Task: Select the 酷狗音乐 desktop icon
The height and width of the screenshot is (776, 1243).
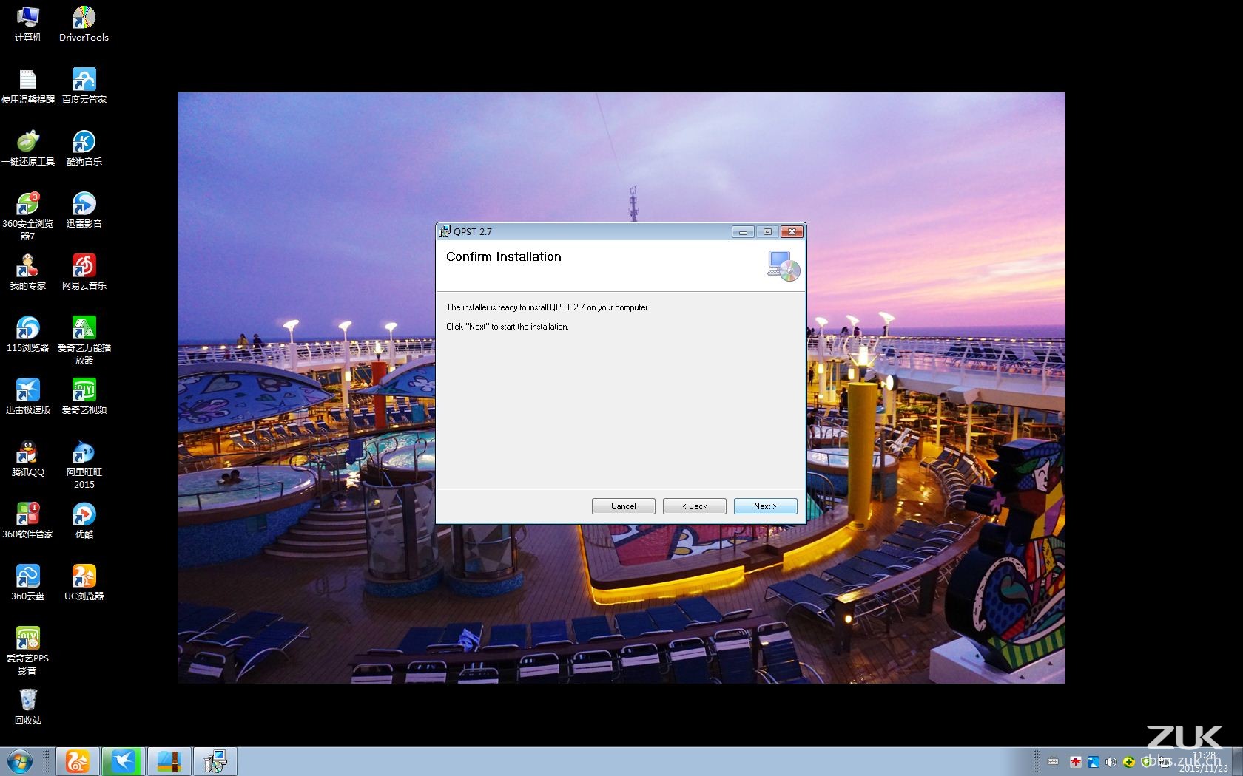Action: 84,148
